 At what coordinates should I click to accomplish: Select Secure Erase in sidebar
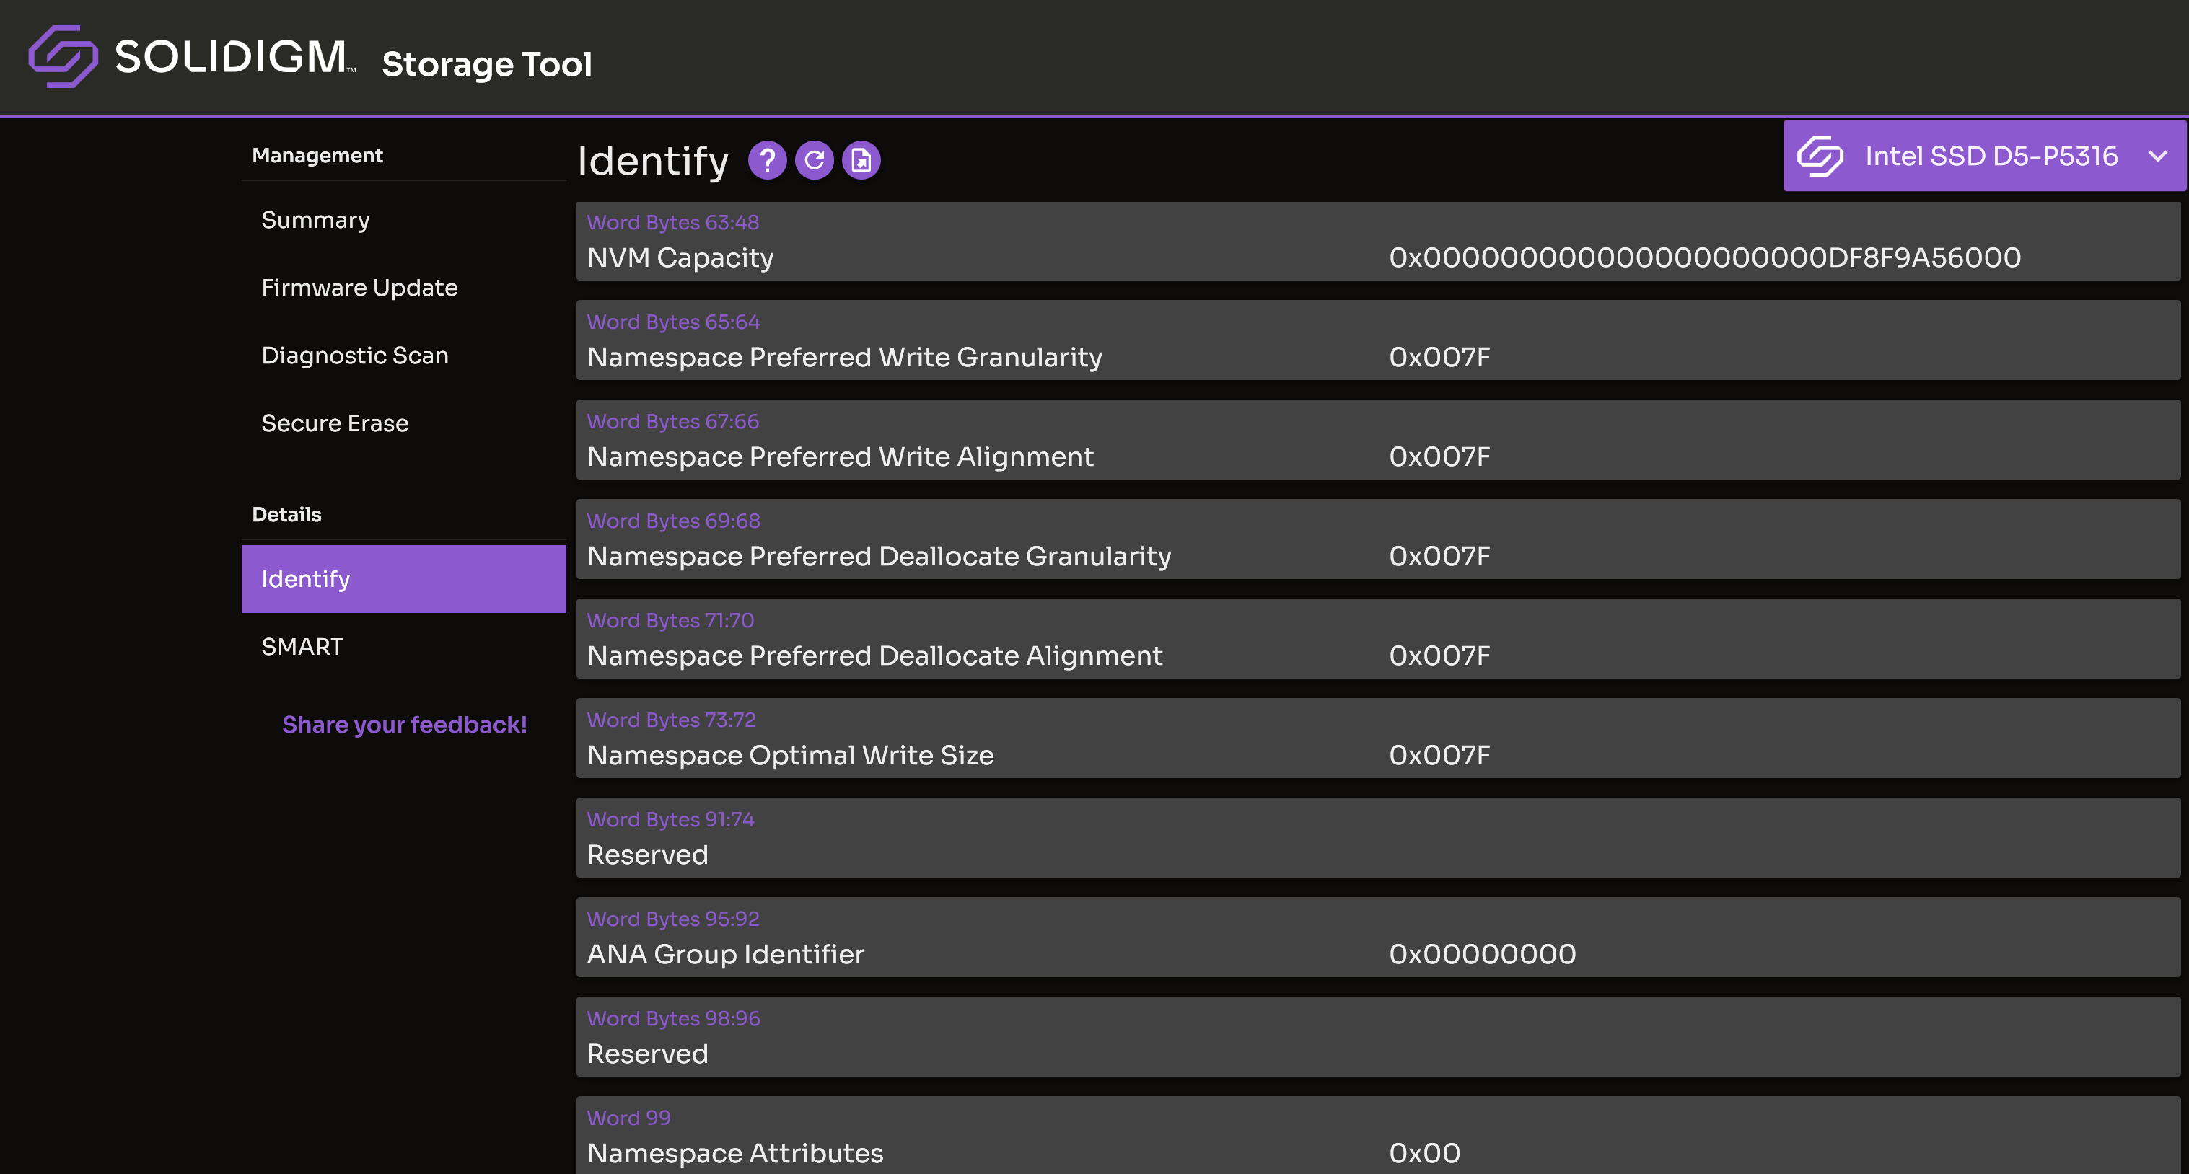[x=335, y=424]
